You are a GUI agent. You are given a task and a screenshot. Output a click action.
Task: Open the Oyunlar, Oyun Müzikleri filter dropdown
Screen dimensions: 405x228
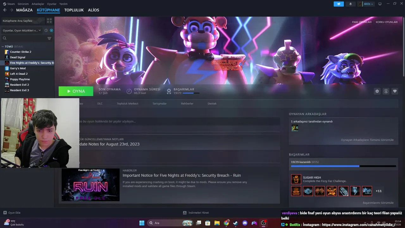22,30
